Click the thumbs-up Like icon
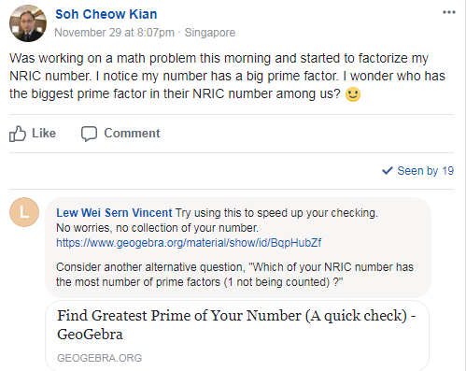The height and width of the screenshot is (371, 466). click(18, 134)
